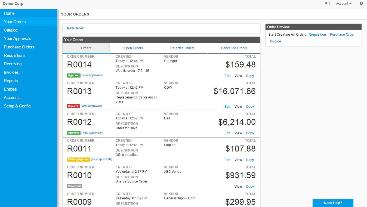Click the notification bell icon
Screen dimensions: 367x207
(x=326, y=4)
